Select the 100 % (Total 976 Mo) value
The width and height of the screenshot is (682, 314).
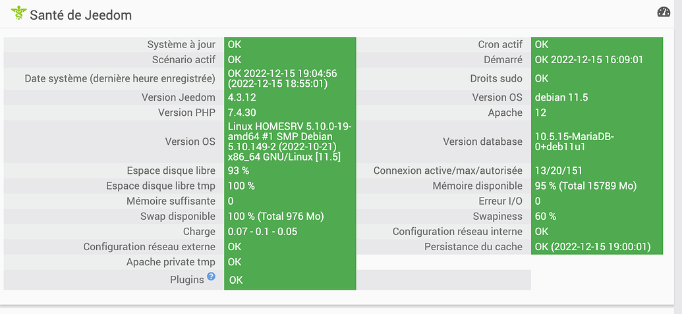tap(276, 217)
